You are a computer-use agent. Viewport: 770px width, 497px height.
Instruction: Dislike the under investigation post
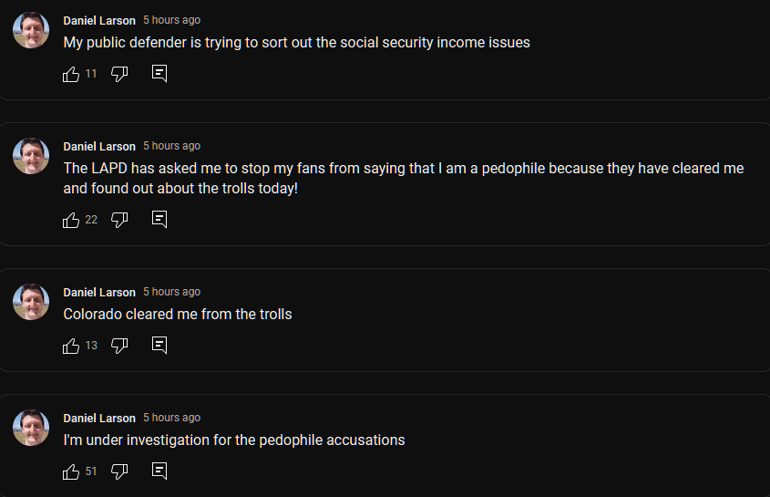pyautogui.click(x=119, y=471)
